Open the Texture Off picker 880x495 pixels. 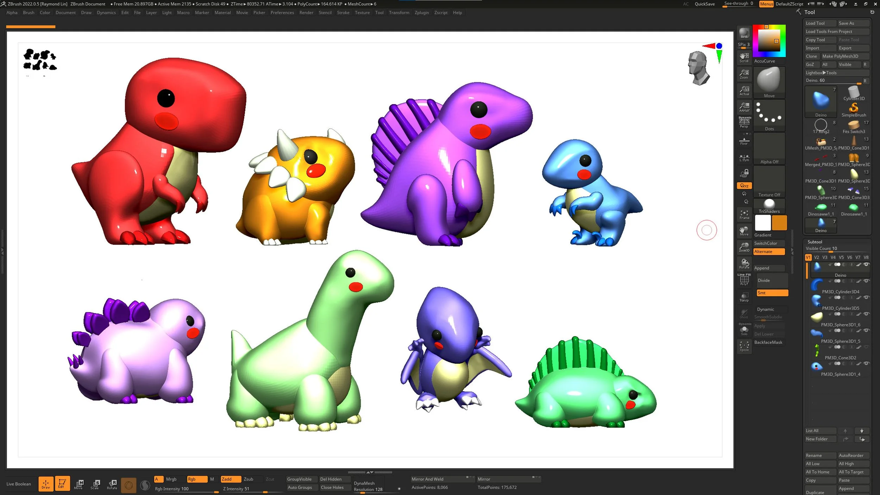(x=769, y=182)
